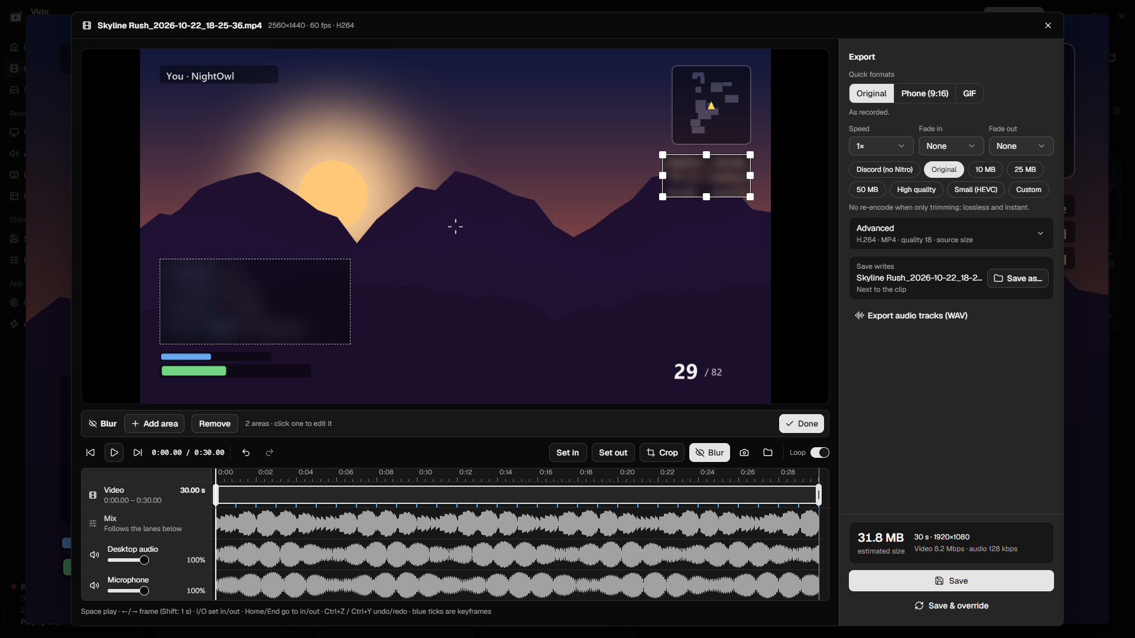1135x638 pixels.
Task: Click Save & override
Action: 951,606
